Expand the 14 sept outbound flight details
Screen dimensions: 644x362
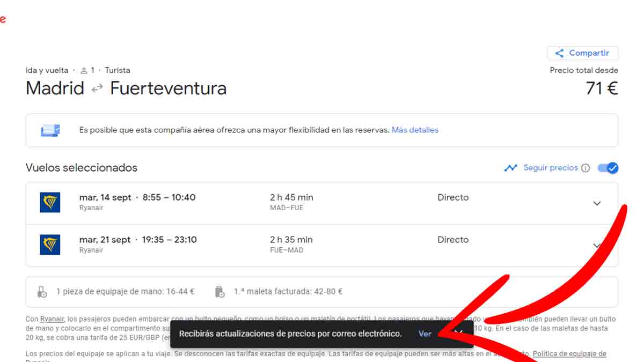(x=597, y=203)
